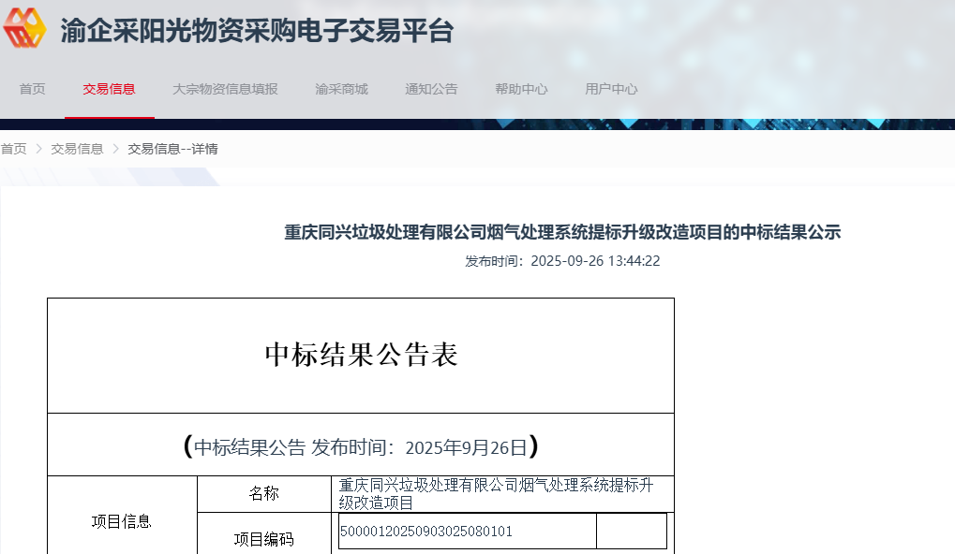Click the 渝企采阳光物资采购电子交易平台 site title
The height and width of the screenshot is (554, 955).
tap(257, 31)
